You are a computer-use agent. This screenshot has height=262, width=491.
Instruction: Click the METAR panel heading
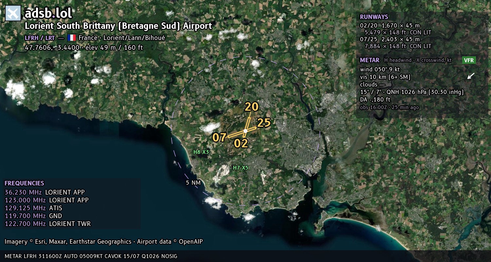click(370, 60)
